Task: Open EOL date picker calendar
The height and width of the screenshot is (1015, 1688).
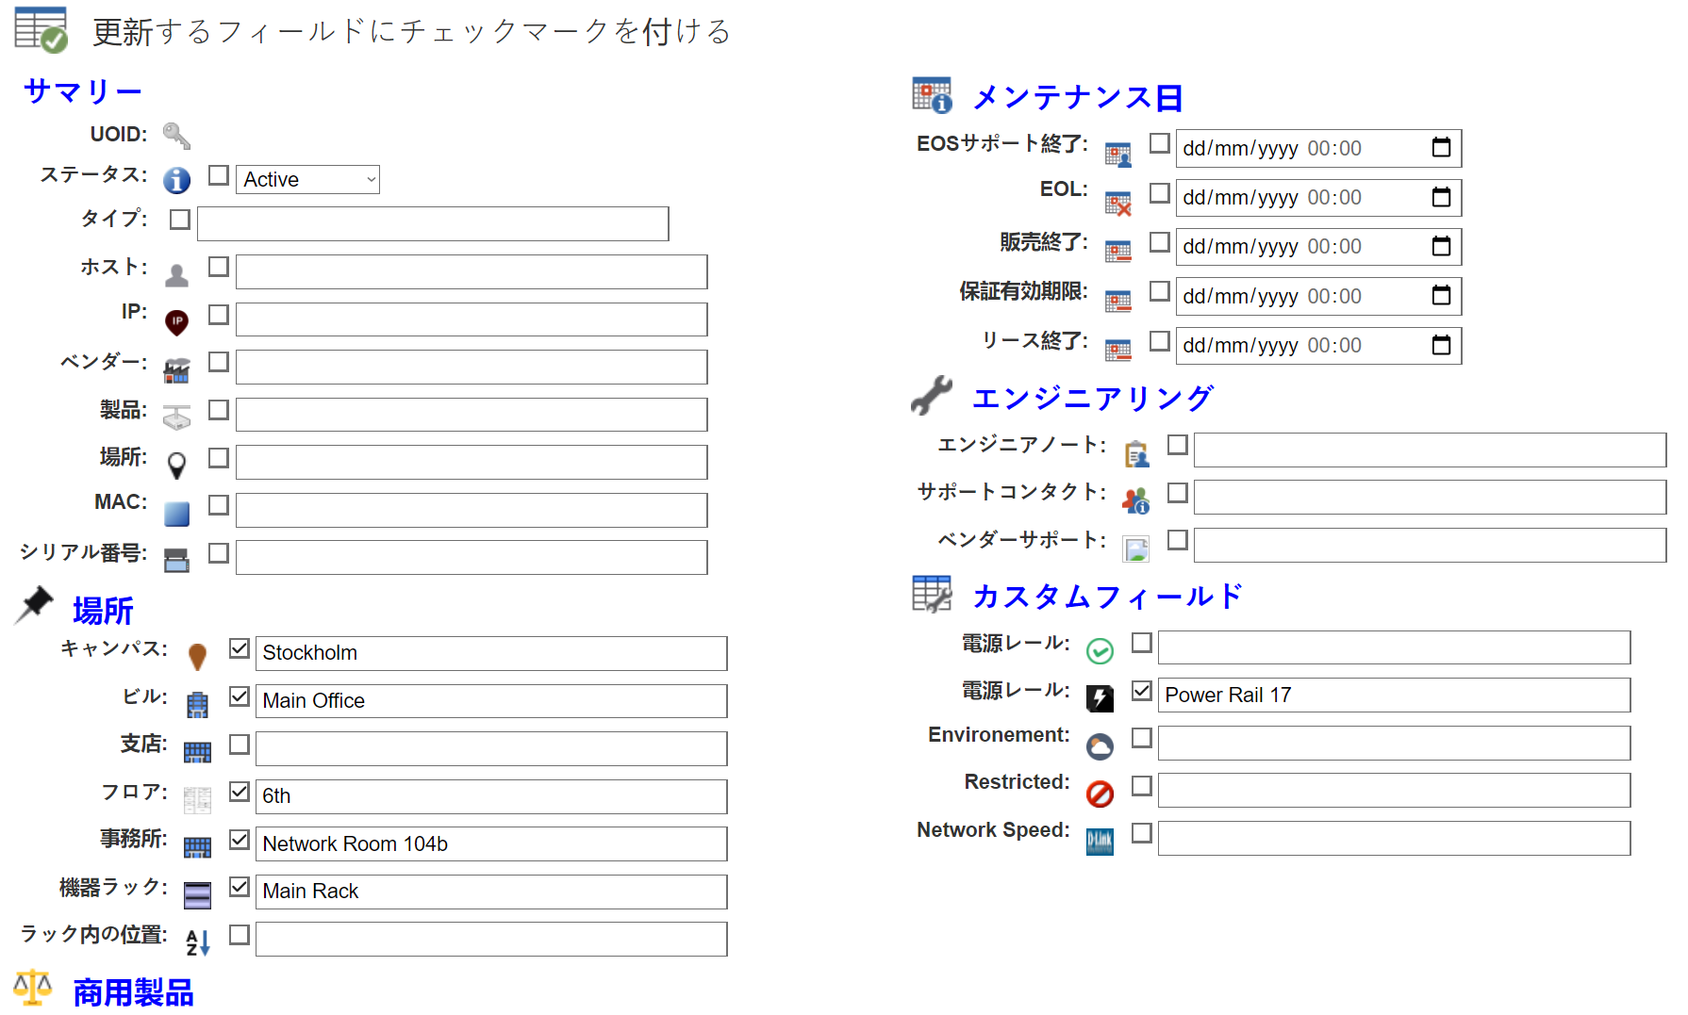Action: click(x=1441, y=197)
